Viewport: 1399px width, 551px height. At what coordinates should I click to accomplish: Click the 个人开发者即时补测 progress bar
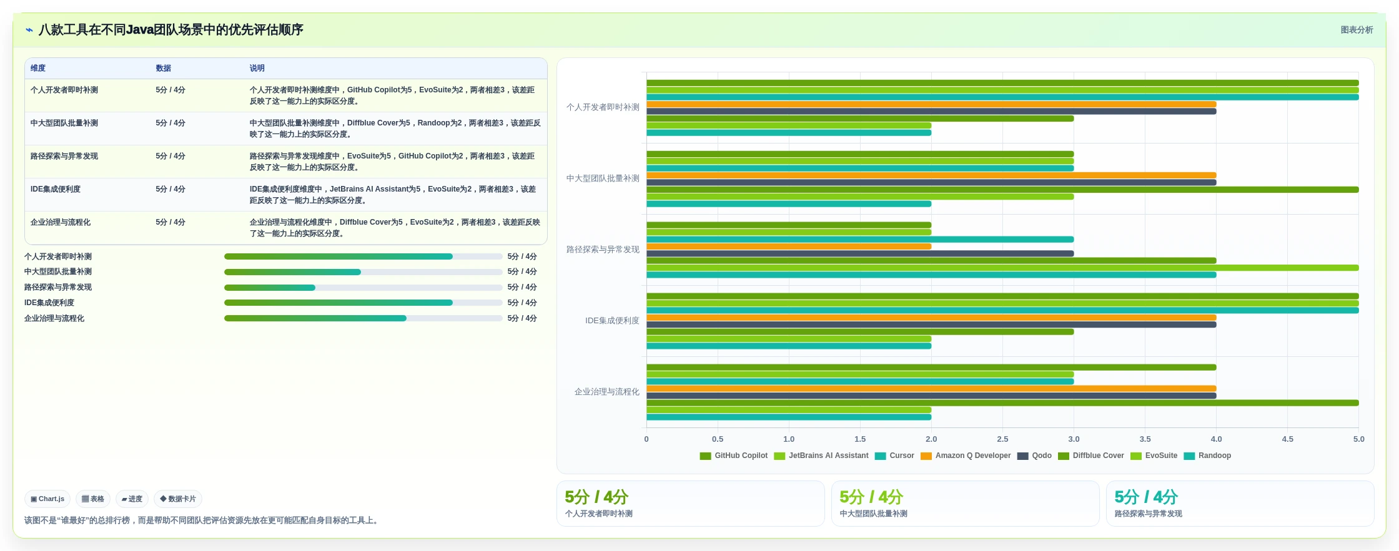(363, 256)
